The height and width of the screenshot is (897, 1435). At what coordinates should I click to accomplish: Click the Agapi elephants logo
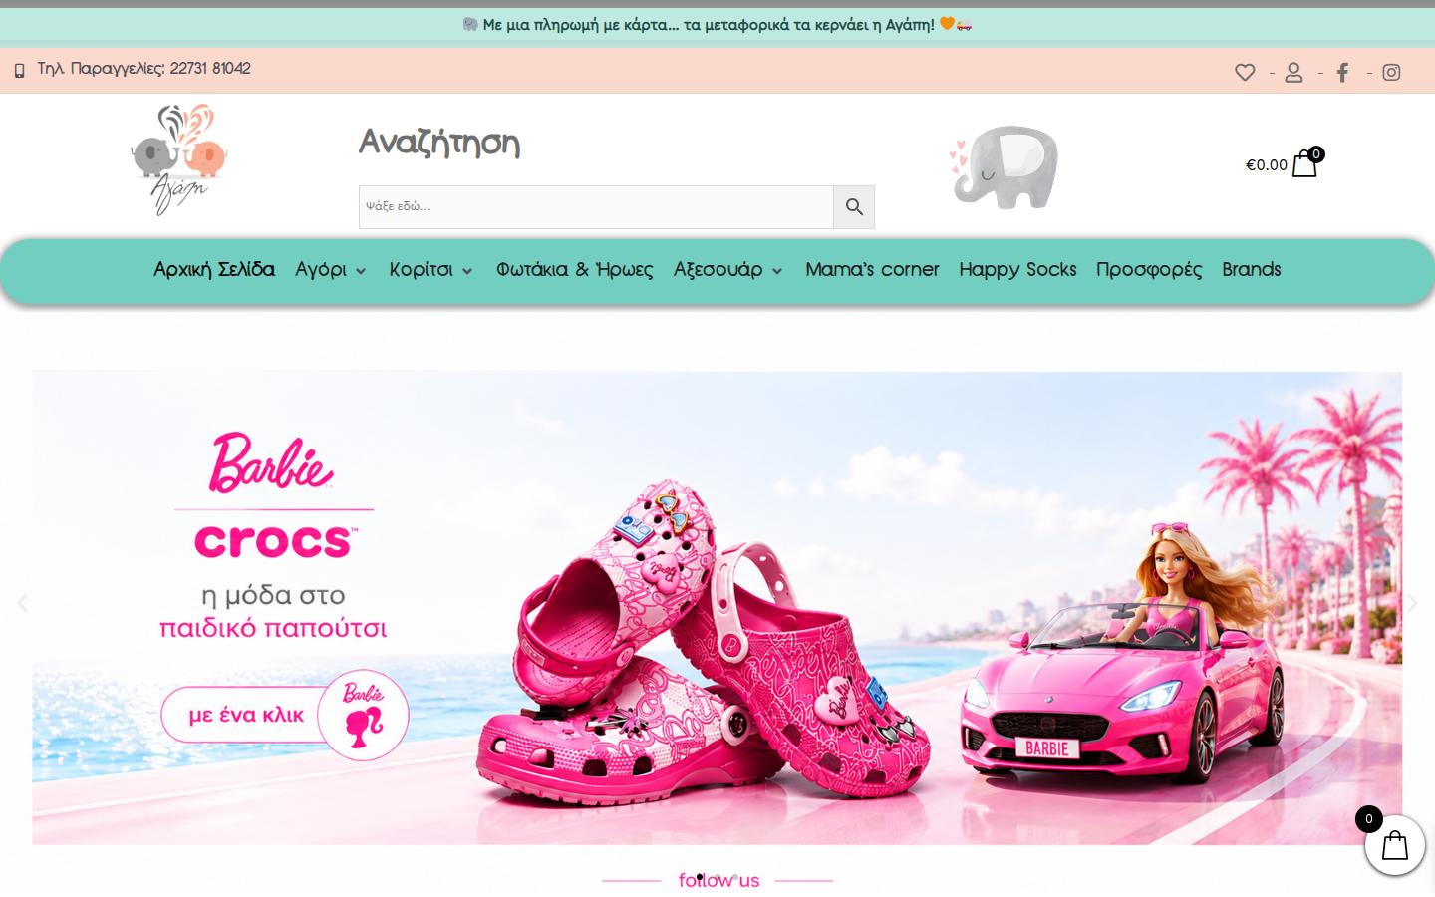[179, 159]
